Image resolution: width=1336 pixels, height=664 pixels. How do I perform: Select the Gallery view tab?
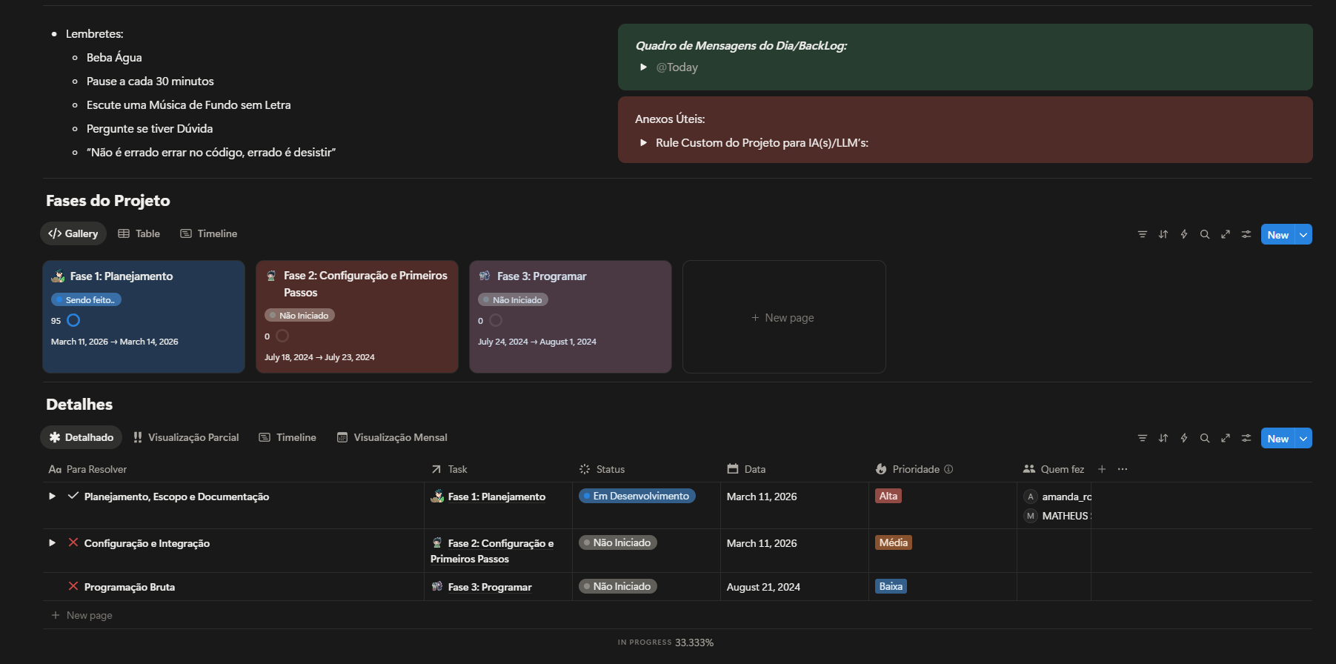(73, 233)
